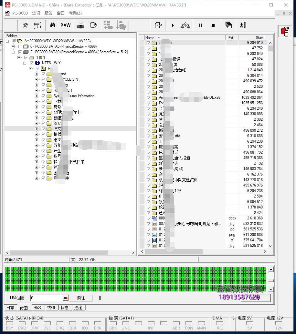Click the pause button in top toolbar
Image resolution: width=296 pixels, height=334 pixels.
[x=200, y=25]
